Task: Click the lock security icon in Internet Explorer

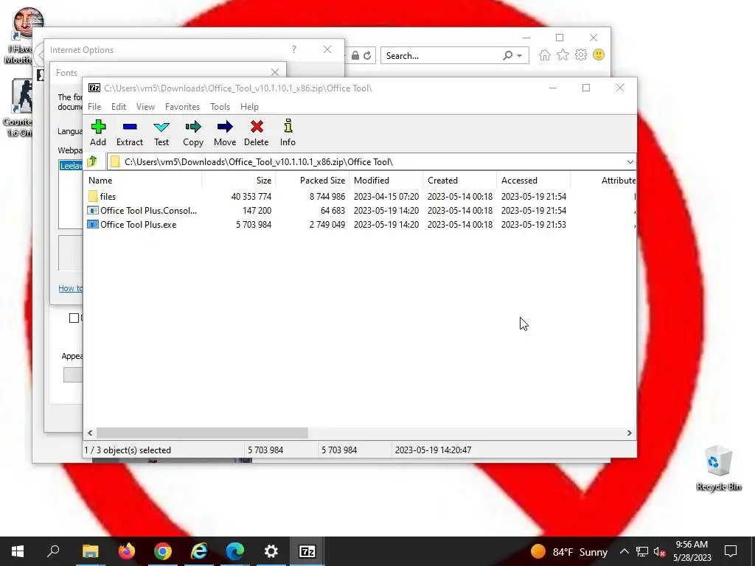Action: [355, 56]
